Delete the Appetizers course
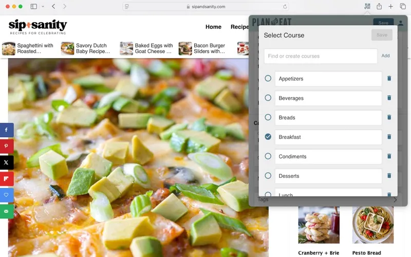411x257 pixels. point(389,79)
